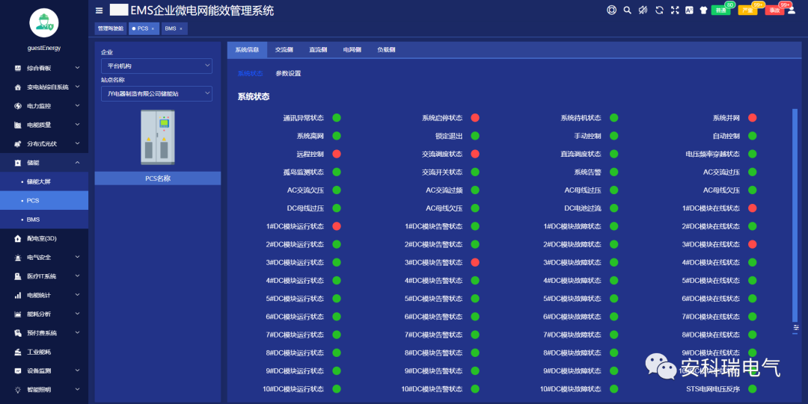The height and width of the screenshot is (404, 808).
Task: Toggle the muted alarm sound icon
Action: click(643, 10)
